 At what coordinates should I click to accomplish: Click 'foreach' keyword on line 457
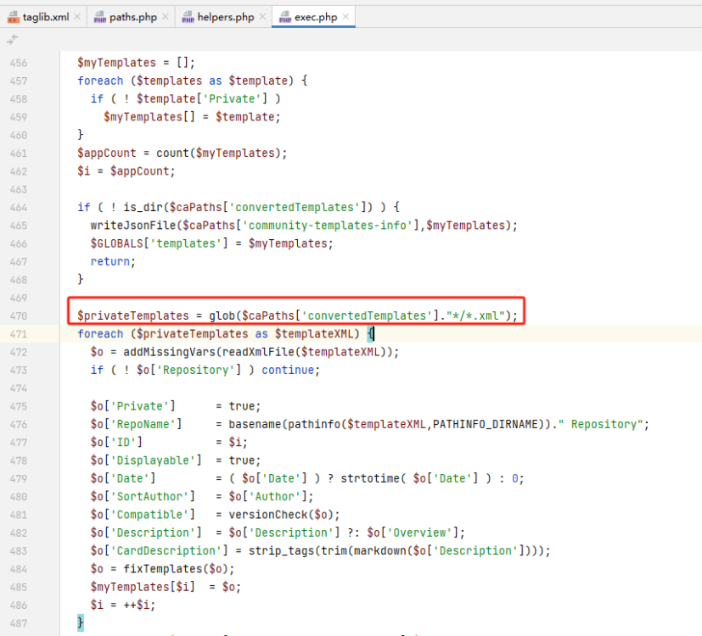100,81
